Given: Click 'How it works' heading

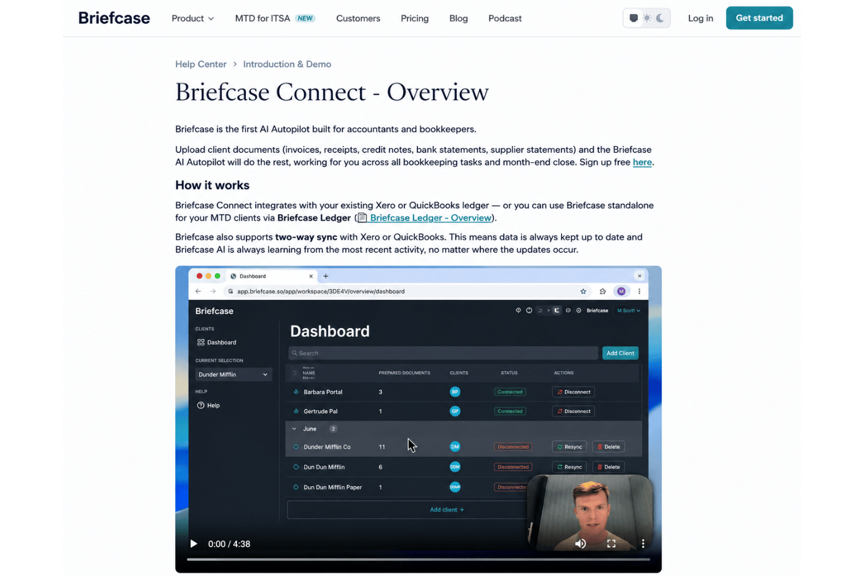Looking at the screenshot, I should (x=212, y=185).
